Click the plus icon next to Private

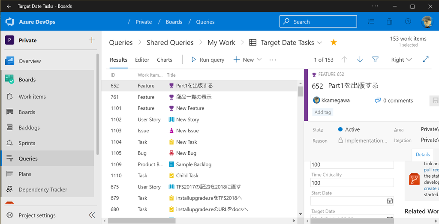(x=92, y=40)
